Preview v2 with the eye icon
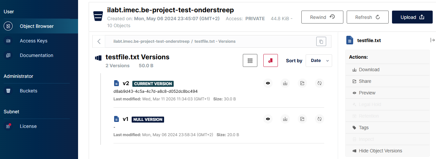The image size is (436, 159). point(268,83)
